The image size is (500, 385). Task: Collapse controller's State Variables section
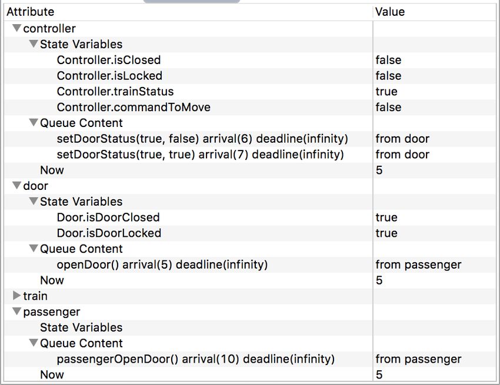click(x=34, y=43)
